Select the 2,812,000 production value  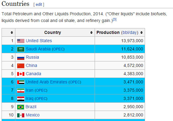coord(133,115)
